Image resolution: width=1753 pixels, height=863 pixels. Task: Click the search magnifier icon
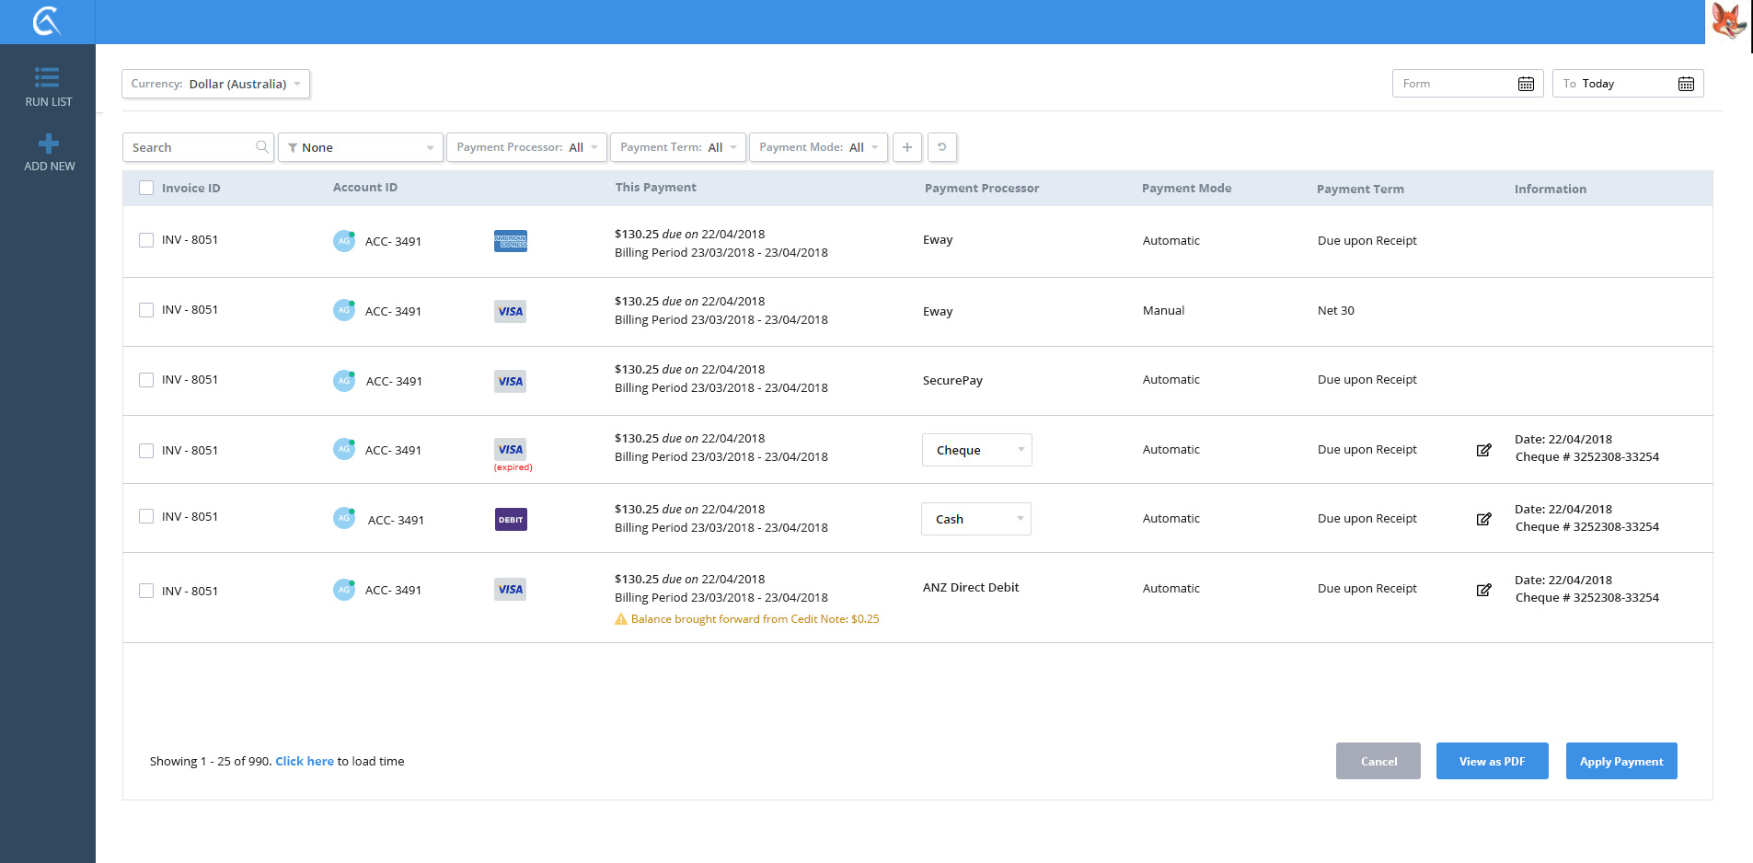pos(261,147)
